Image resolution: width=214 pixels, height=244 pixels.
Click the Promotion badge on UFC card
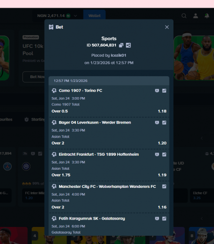pos(31,37)
